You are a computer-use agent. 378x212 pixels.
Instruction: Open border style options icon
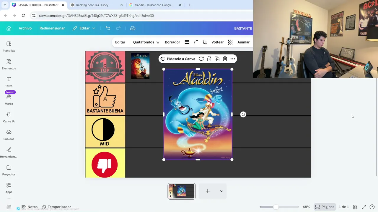(x=187, y=42)
